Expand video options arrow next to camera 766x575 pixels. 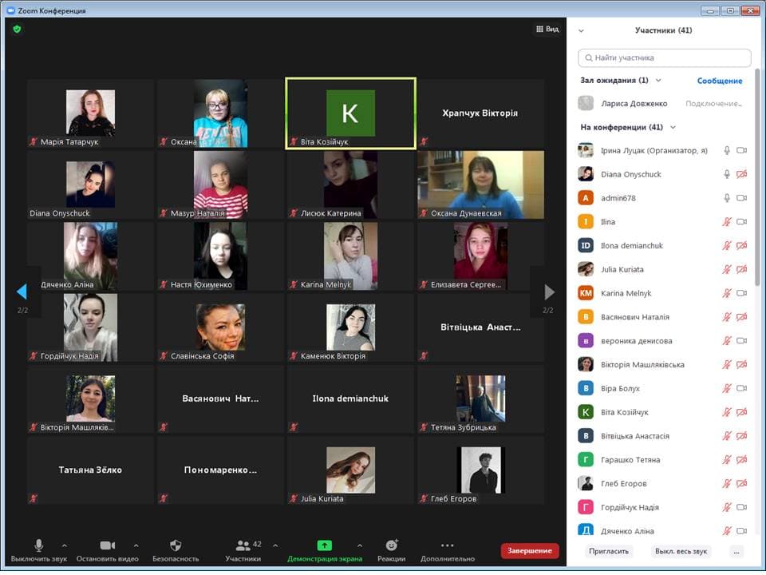136,545
